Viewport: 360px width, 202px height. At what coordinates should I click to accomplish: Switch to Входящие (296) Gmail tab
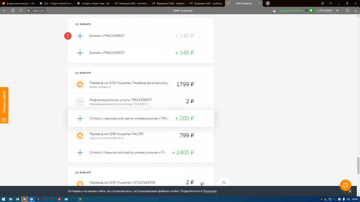click(x=169, y=4)
